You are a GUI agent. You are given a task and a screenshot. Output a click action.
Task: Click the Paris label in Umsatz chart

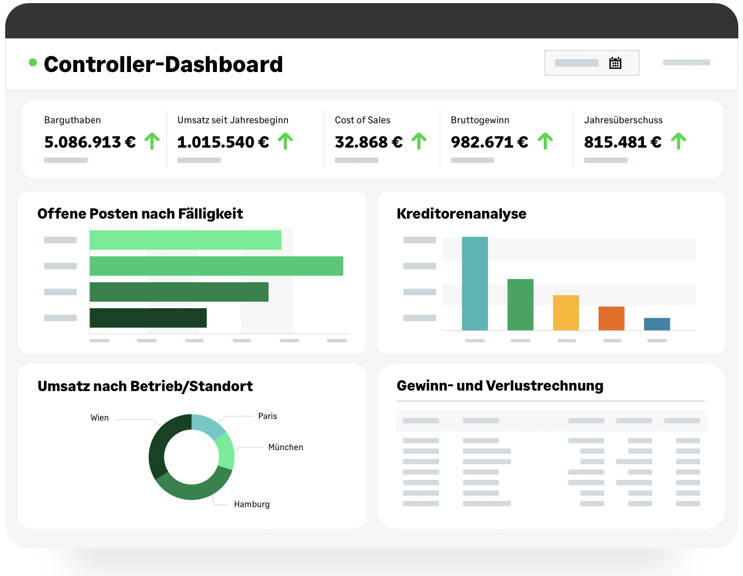pos(267,416)
